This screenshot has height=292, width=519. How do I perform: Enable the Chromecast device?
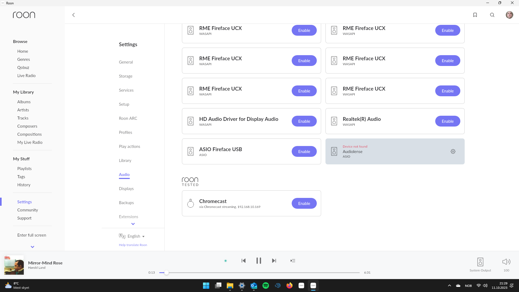pyautogui.click(x=304, y=203)
